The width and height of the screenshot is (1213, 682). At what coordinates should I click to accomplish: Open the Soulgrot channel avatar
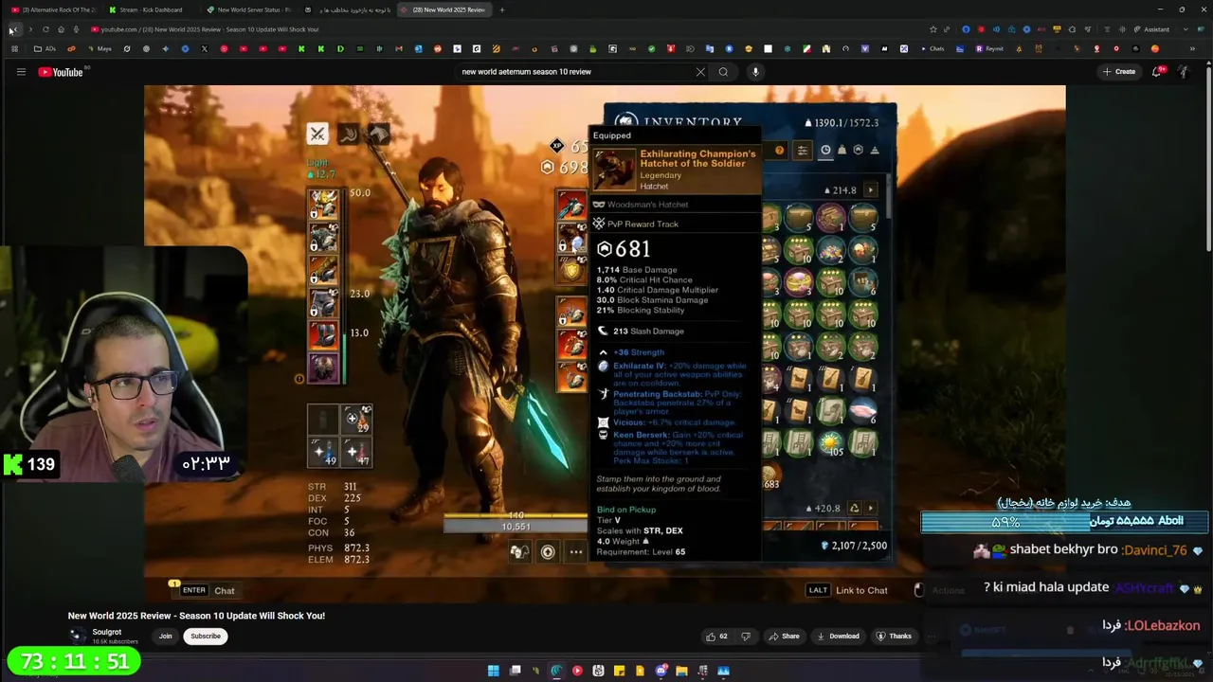click(77, 636)
